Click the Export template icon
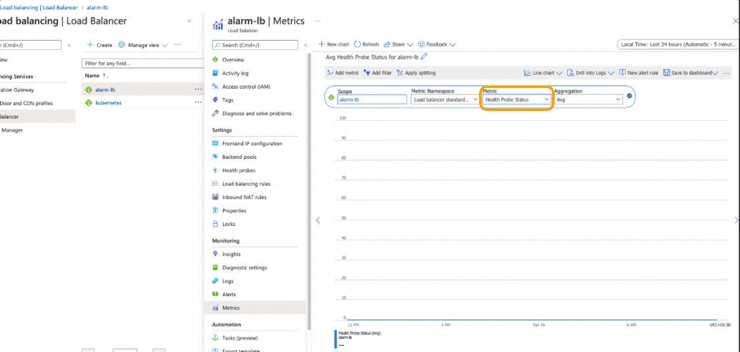This screenshot has width=740, height=352. point(215,349)
